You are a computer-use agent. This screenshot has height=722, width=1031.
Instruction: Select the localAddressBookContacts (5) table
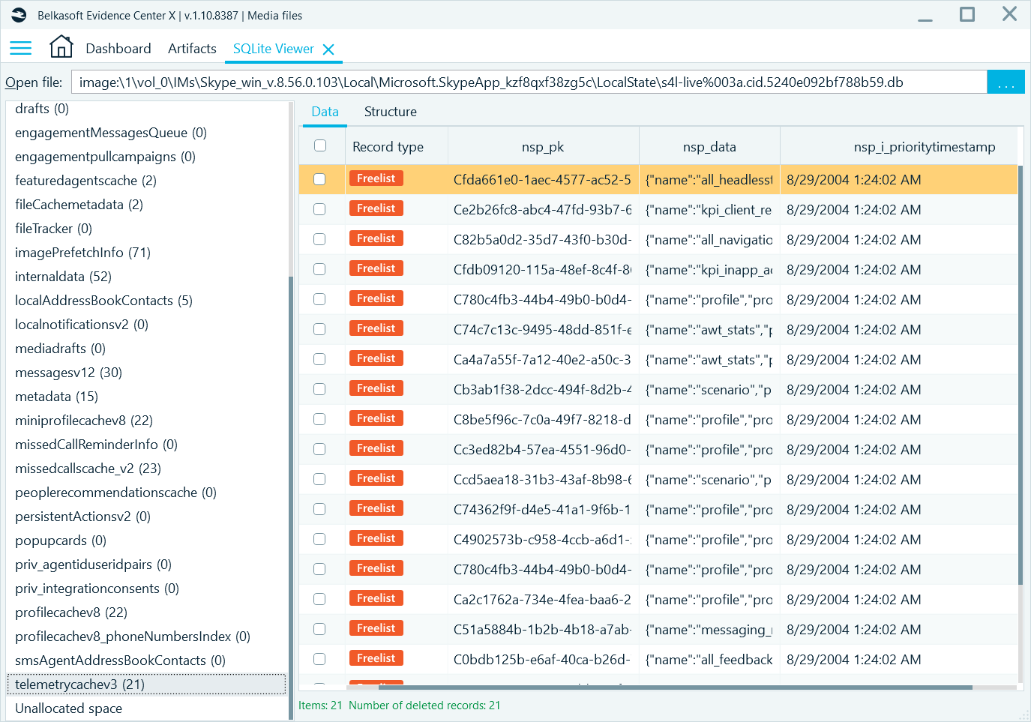pyautogui.click(x=103, y=301)
